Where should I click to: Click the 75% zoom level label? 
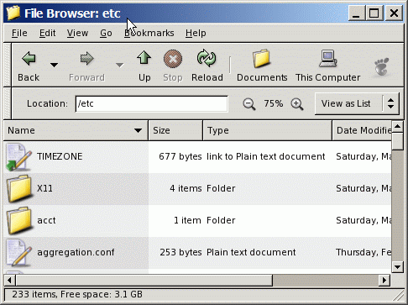[273, 103]
